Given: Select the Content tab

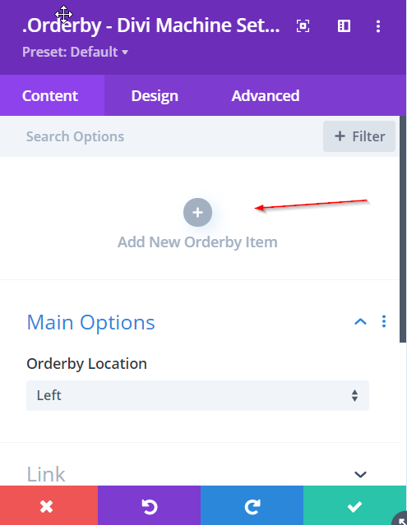Looking at the screenshot, I should click(50, 96).
